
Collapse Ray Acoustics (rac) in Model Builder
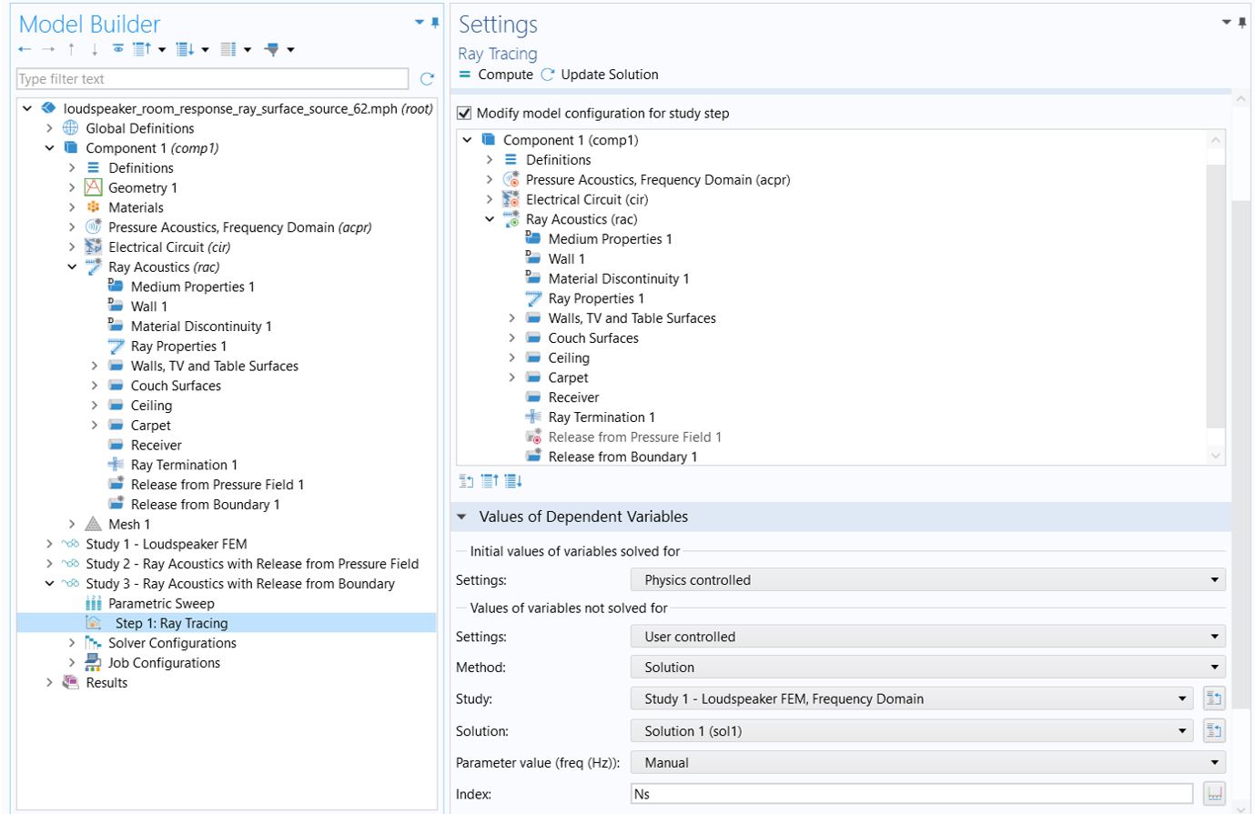click(72, 266)
